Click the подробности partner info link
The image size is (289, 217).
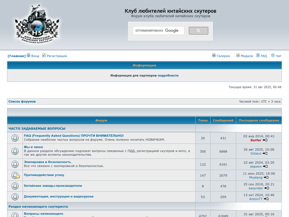coord(168,75)
